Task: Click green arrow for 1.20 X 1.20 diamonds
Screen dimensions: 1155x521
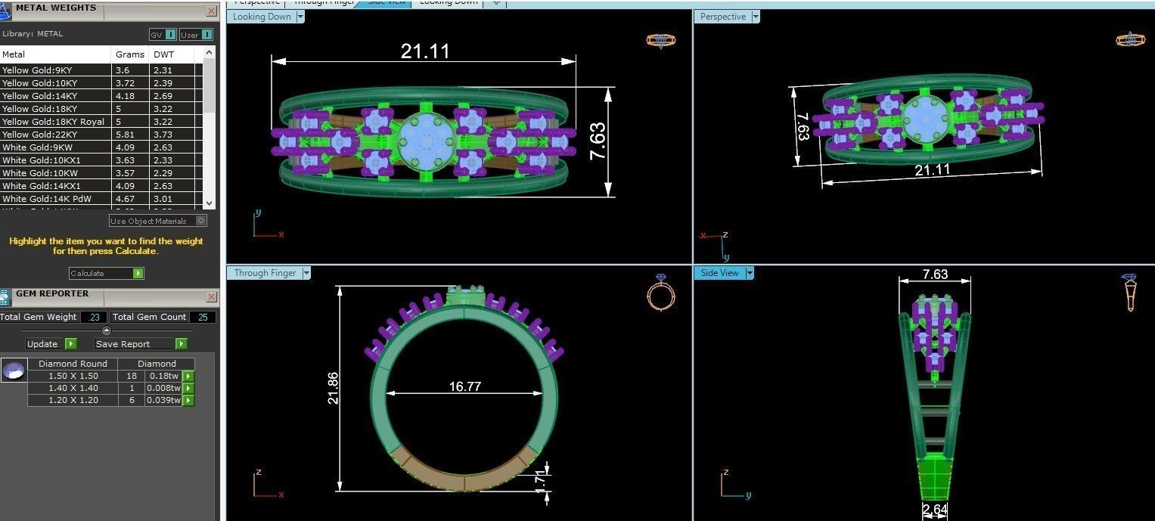Action: pos(188,400)
